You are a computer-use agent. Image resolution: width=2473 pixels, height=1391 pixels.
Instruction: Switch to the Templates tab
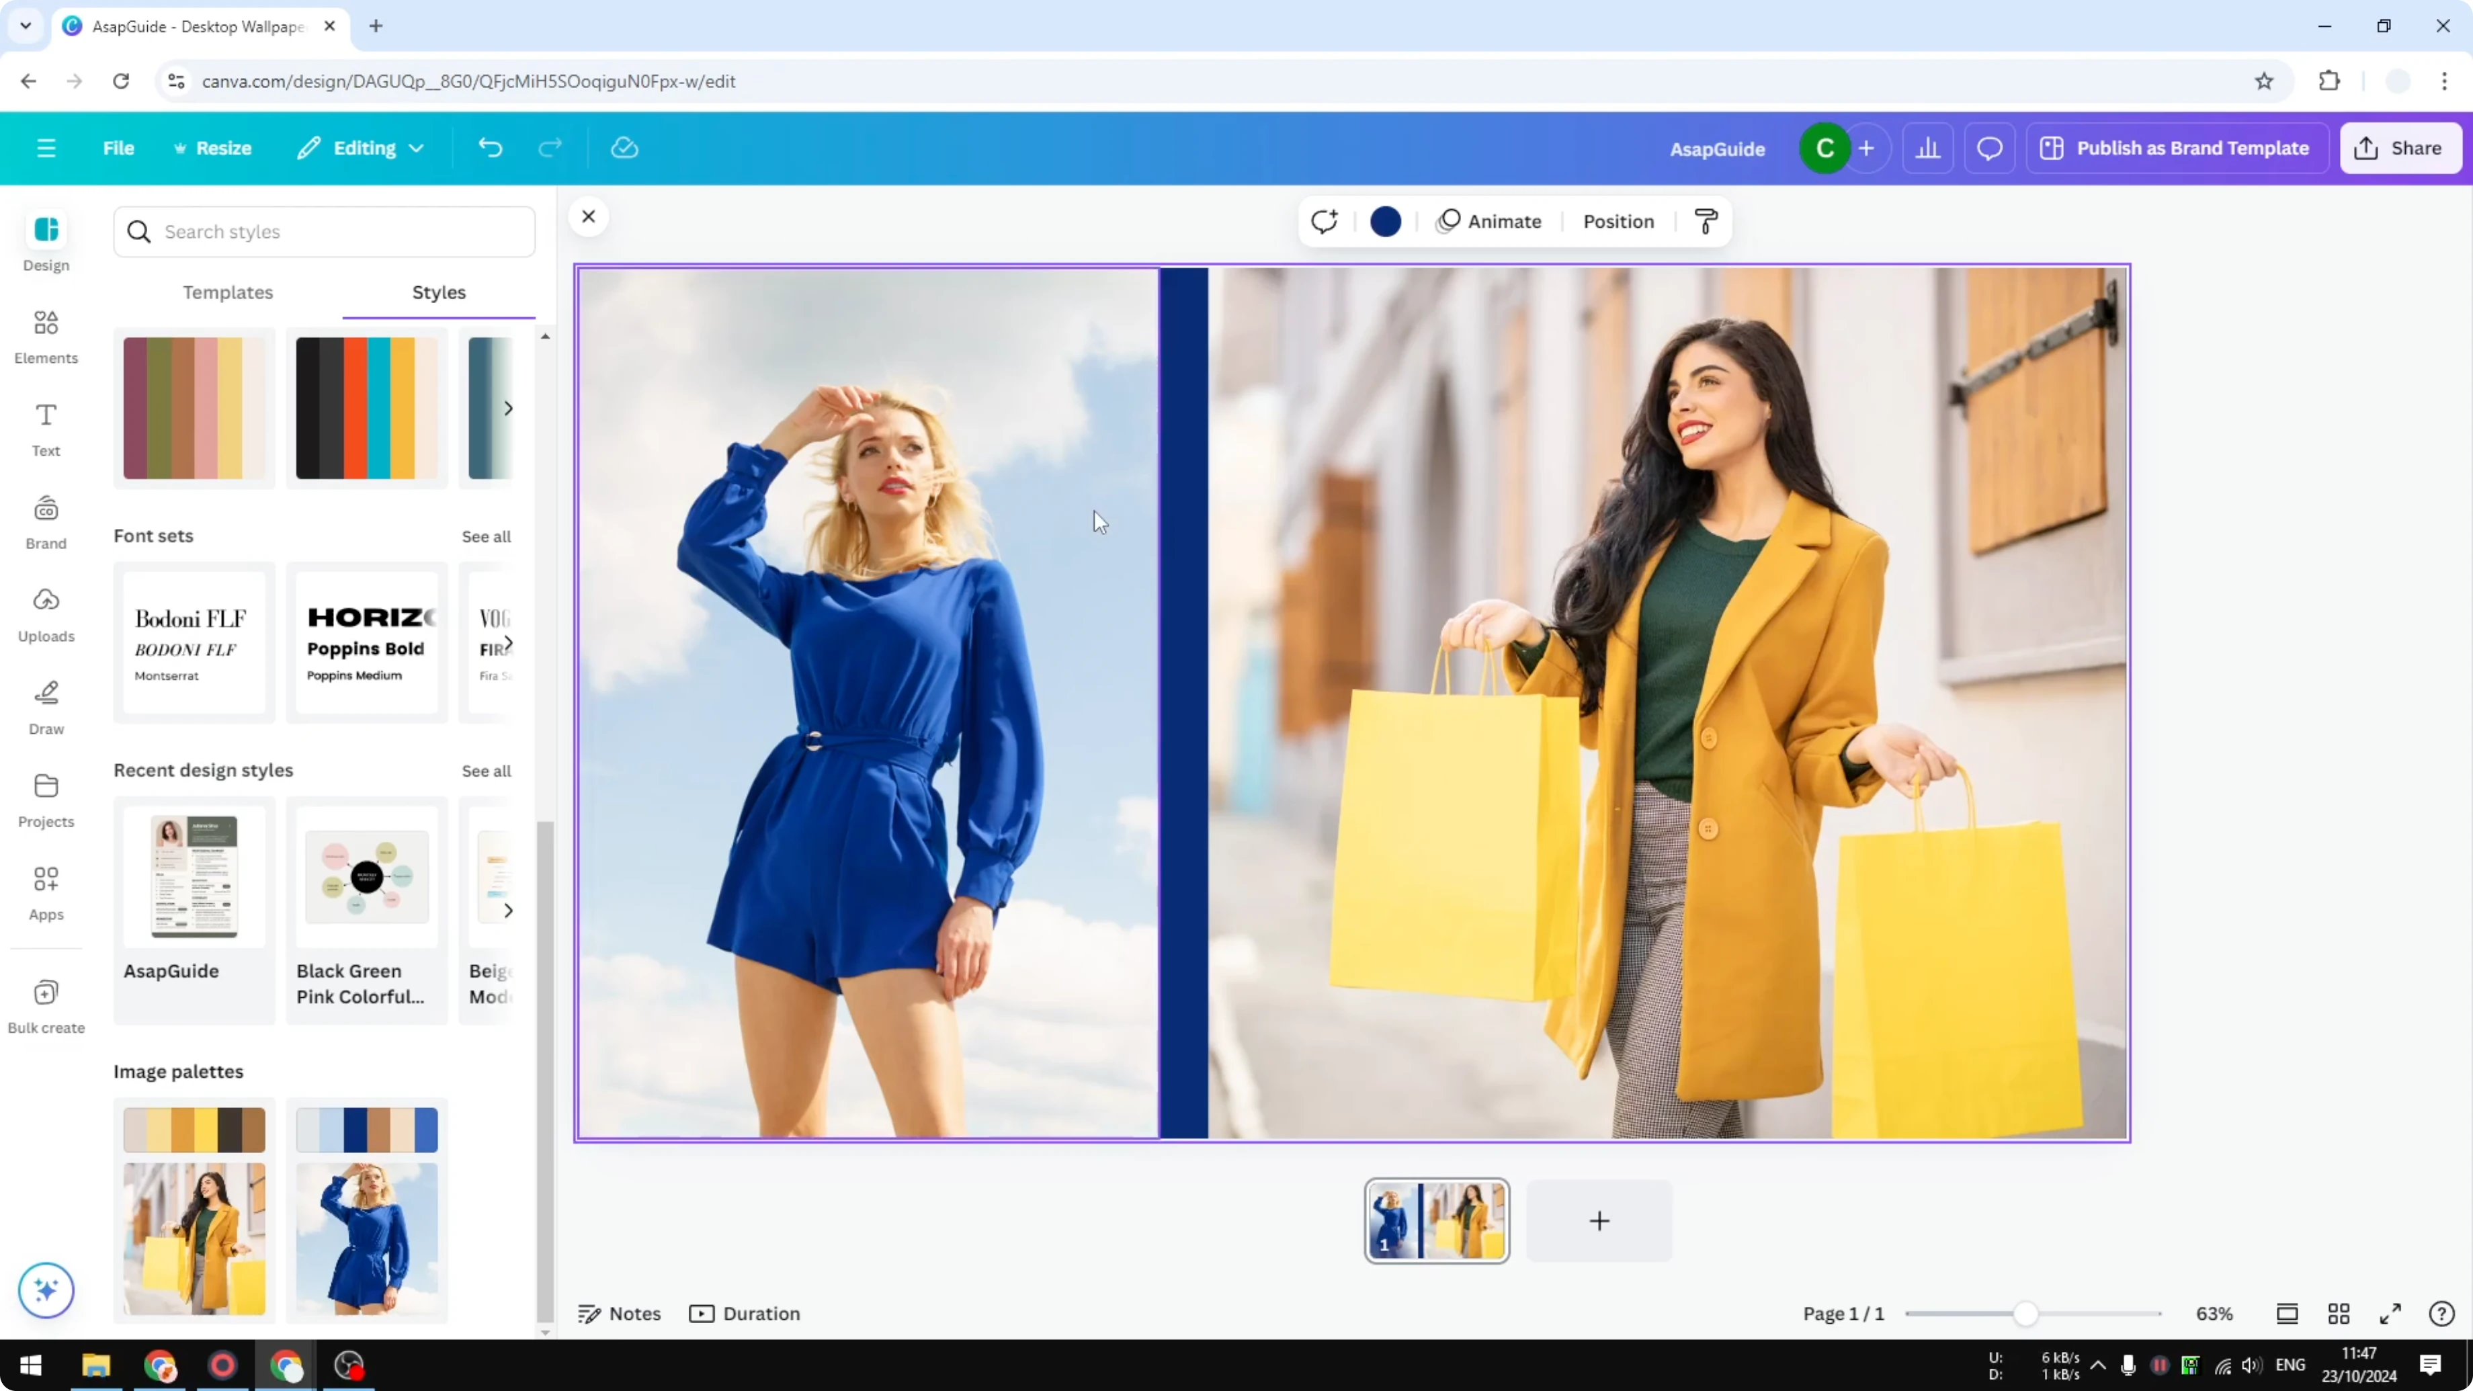(x=228, y=293)
